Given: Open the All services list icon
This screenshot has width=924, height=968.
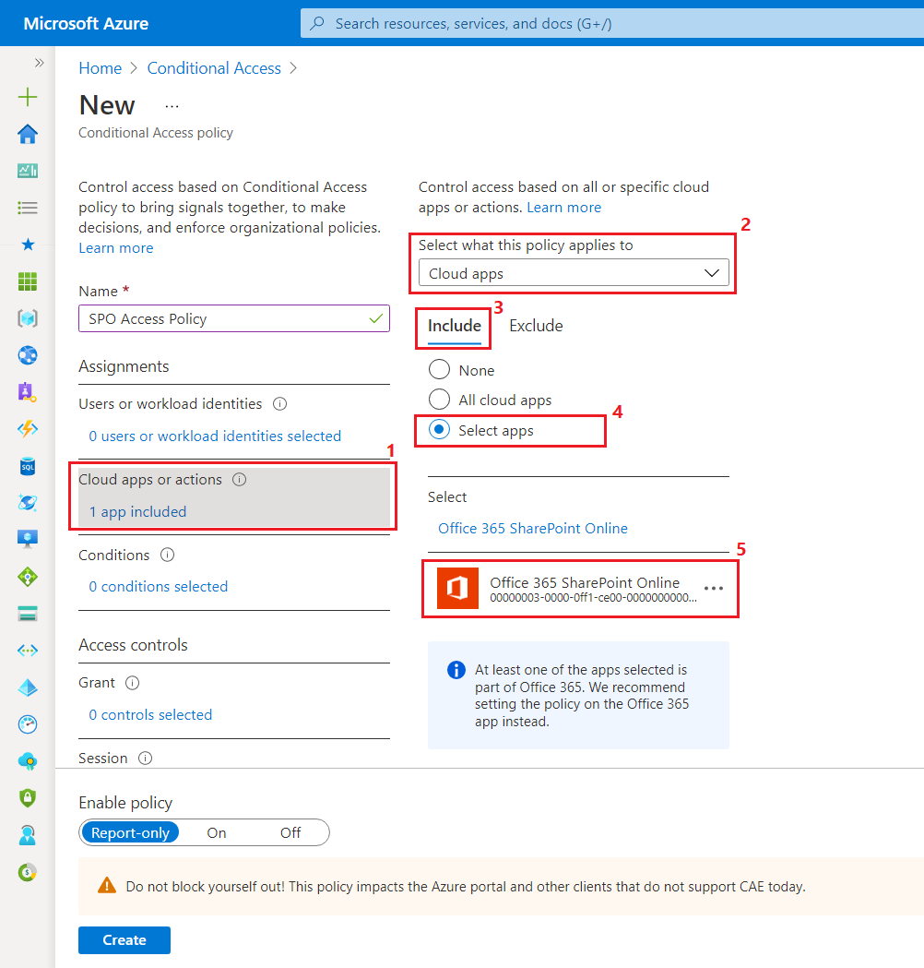Looking at the screenshot, I should click(x=27, y=208).
